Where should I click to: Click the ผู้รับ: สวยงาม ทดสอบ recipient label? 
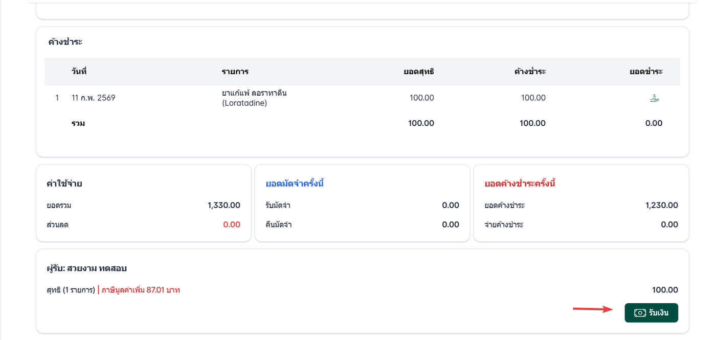pos(86,268)
